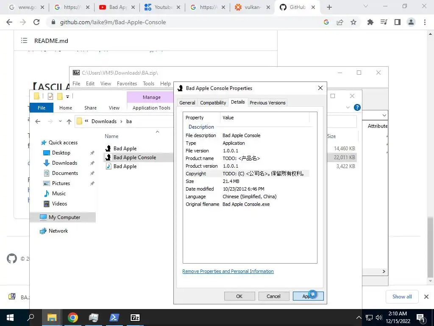Viewport: 434px width, 326px height.
Task: Expand Explorer ribbon chevron
Action: coord(348,107)
